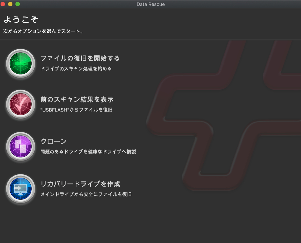Select リカバリードライブを作成 option title

point(80,184)
